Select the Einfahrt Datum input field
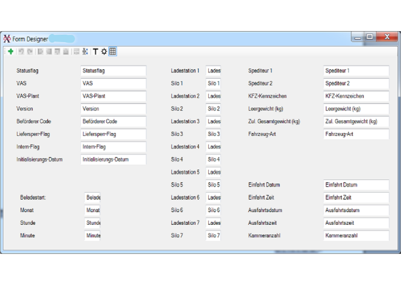This screenshot has height=285, width=401. point(356,185)
